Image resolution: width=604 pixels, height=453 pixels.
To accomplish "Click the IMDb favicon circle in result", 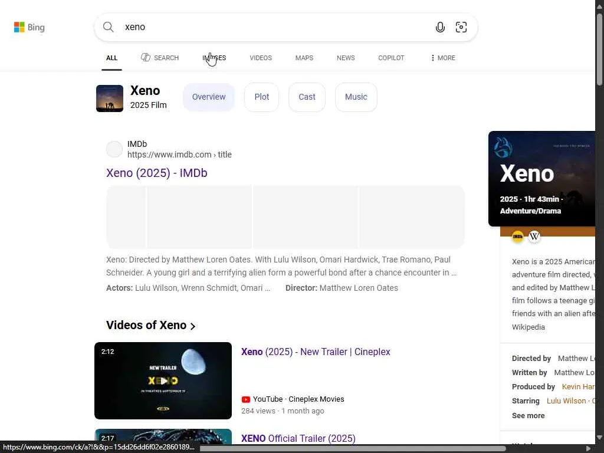I will (x=114, y=149).
